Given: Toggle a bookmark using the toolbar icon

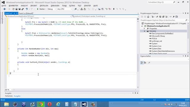Looking at the screenshot, I should [x=114, y=9].
